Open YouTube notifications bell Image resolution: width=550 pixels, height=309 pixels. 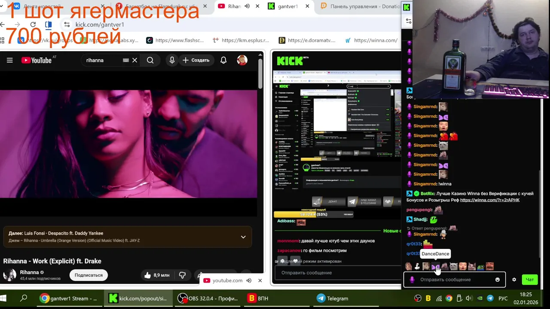tap(223, 60)
